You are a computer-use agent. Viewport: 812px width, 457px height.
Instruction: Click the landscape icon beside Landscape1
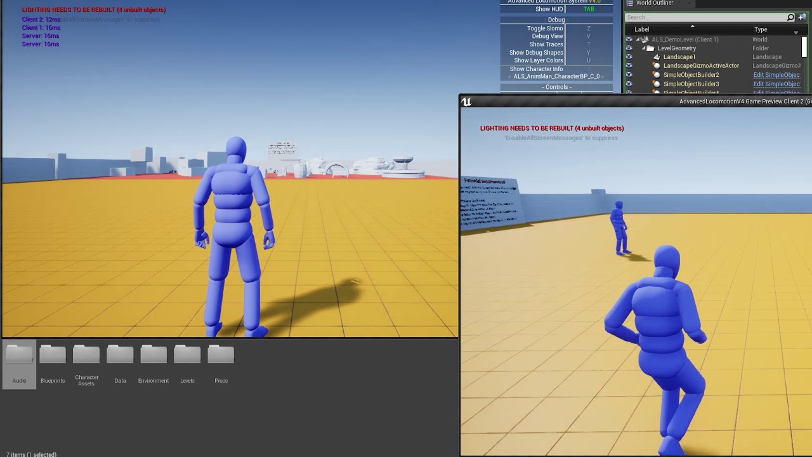pos(657,57)
